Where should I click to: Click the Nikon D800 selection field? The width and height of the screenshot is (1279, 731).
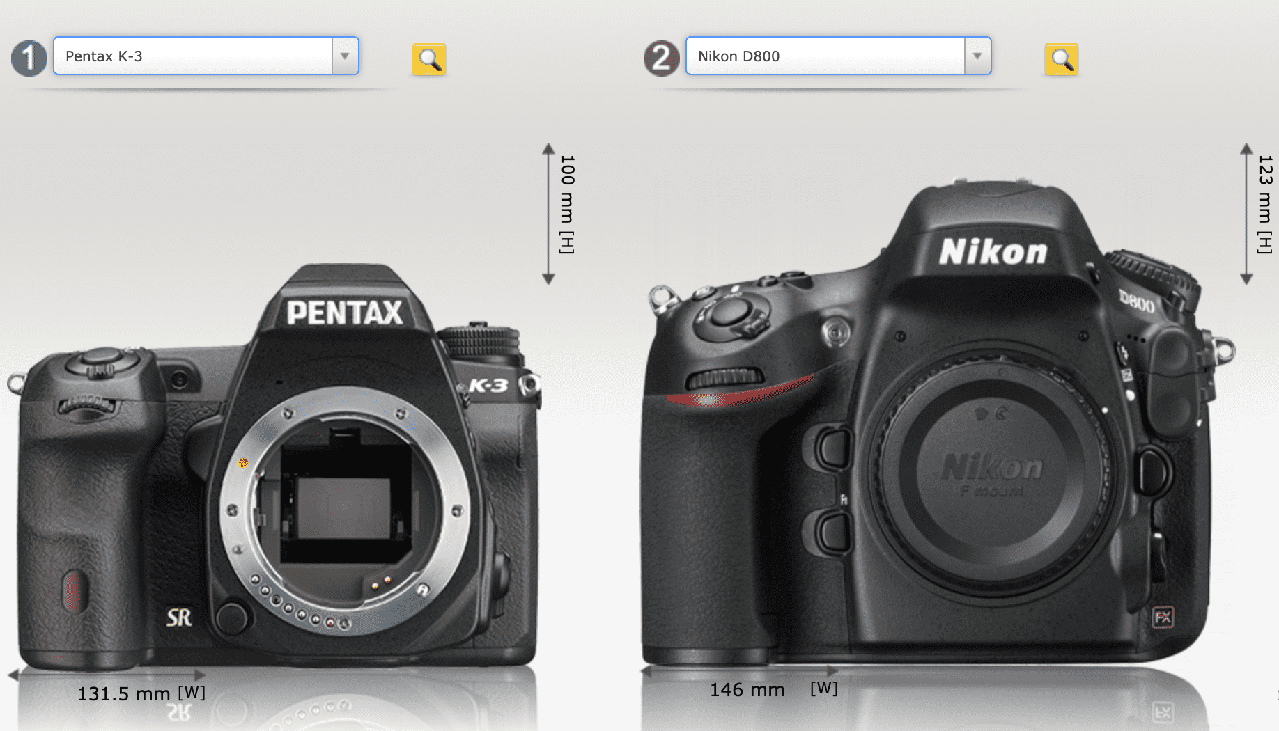(839, 56)
